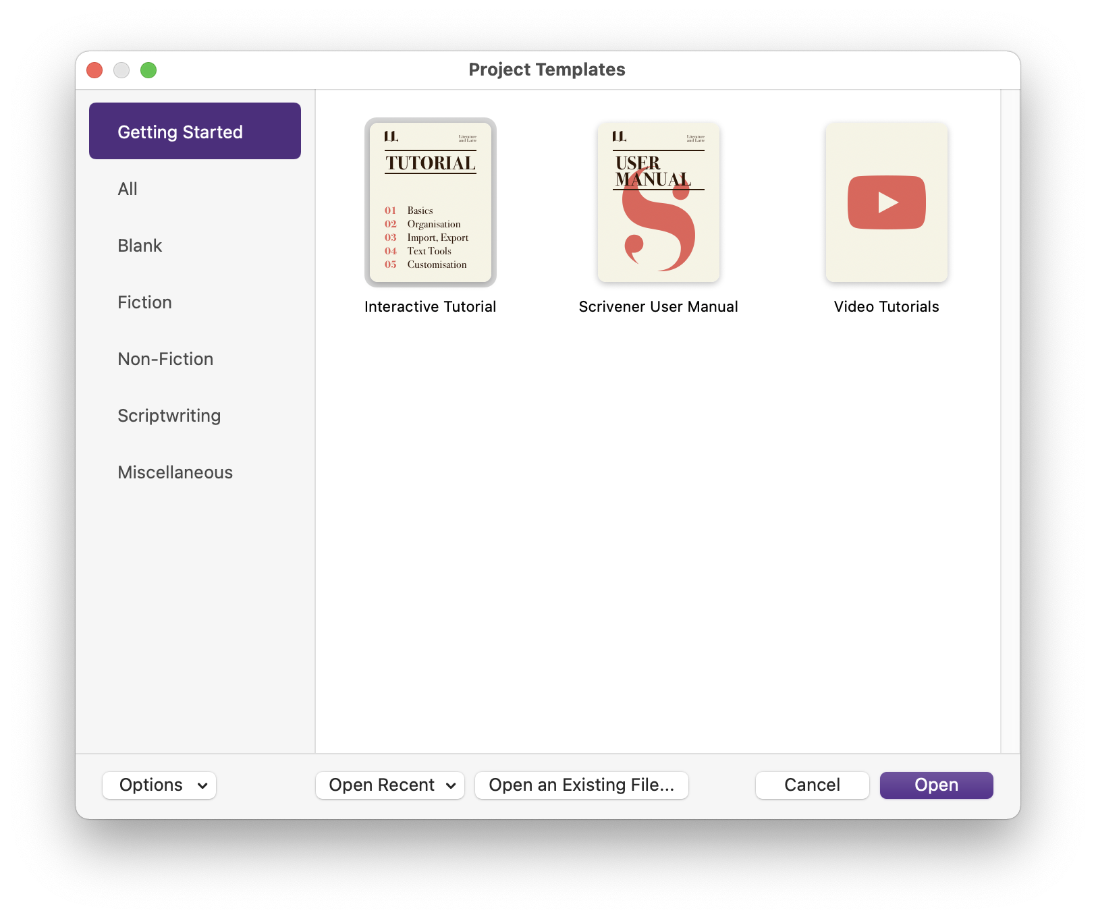1096x919 pixels.
Task: Open the Getting Started category
Action: pos(194,132)
